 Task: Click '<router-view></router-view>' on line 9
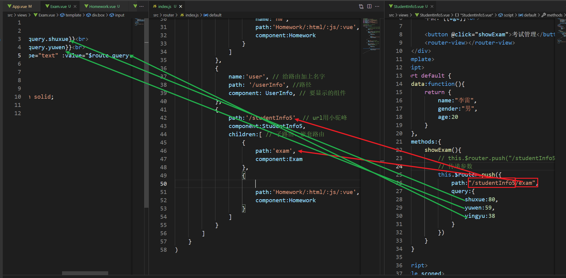(470, 43)
